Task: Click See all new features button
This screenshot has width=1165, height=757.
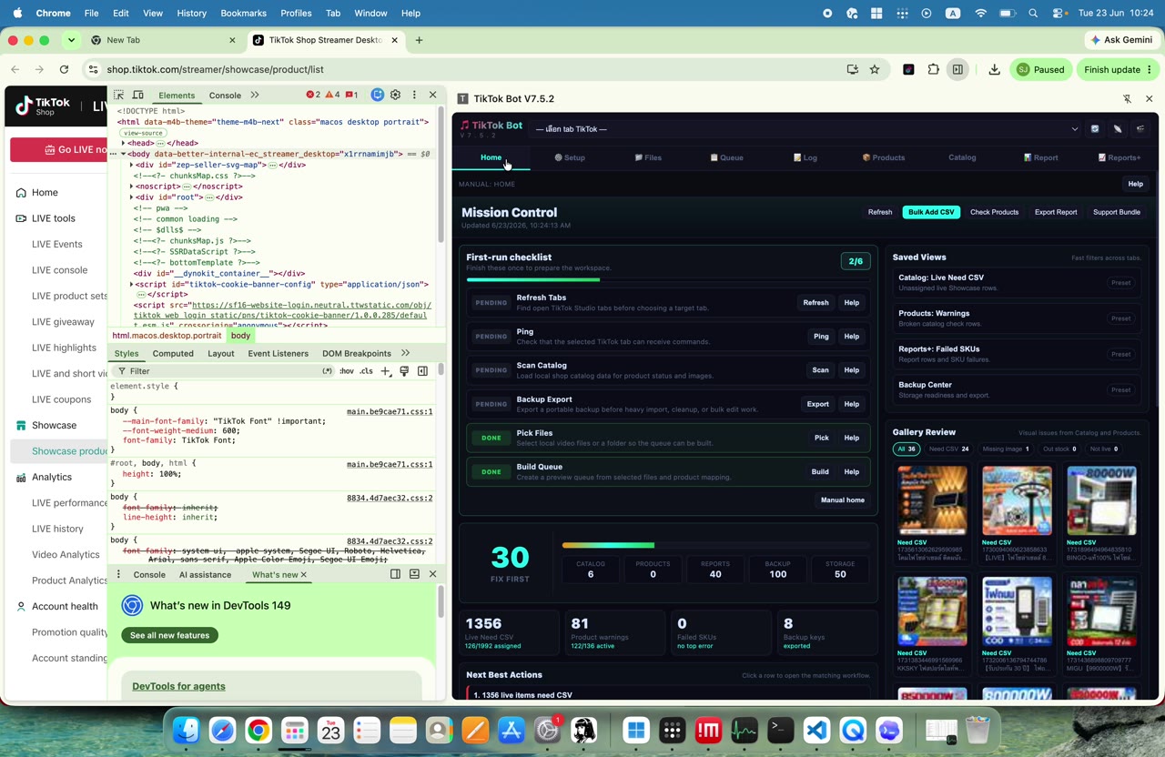Action: click(x=169, y=635)
